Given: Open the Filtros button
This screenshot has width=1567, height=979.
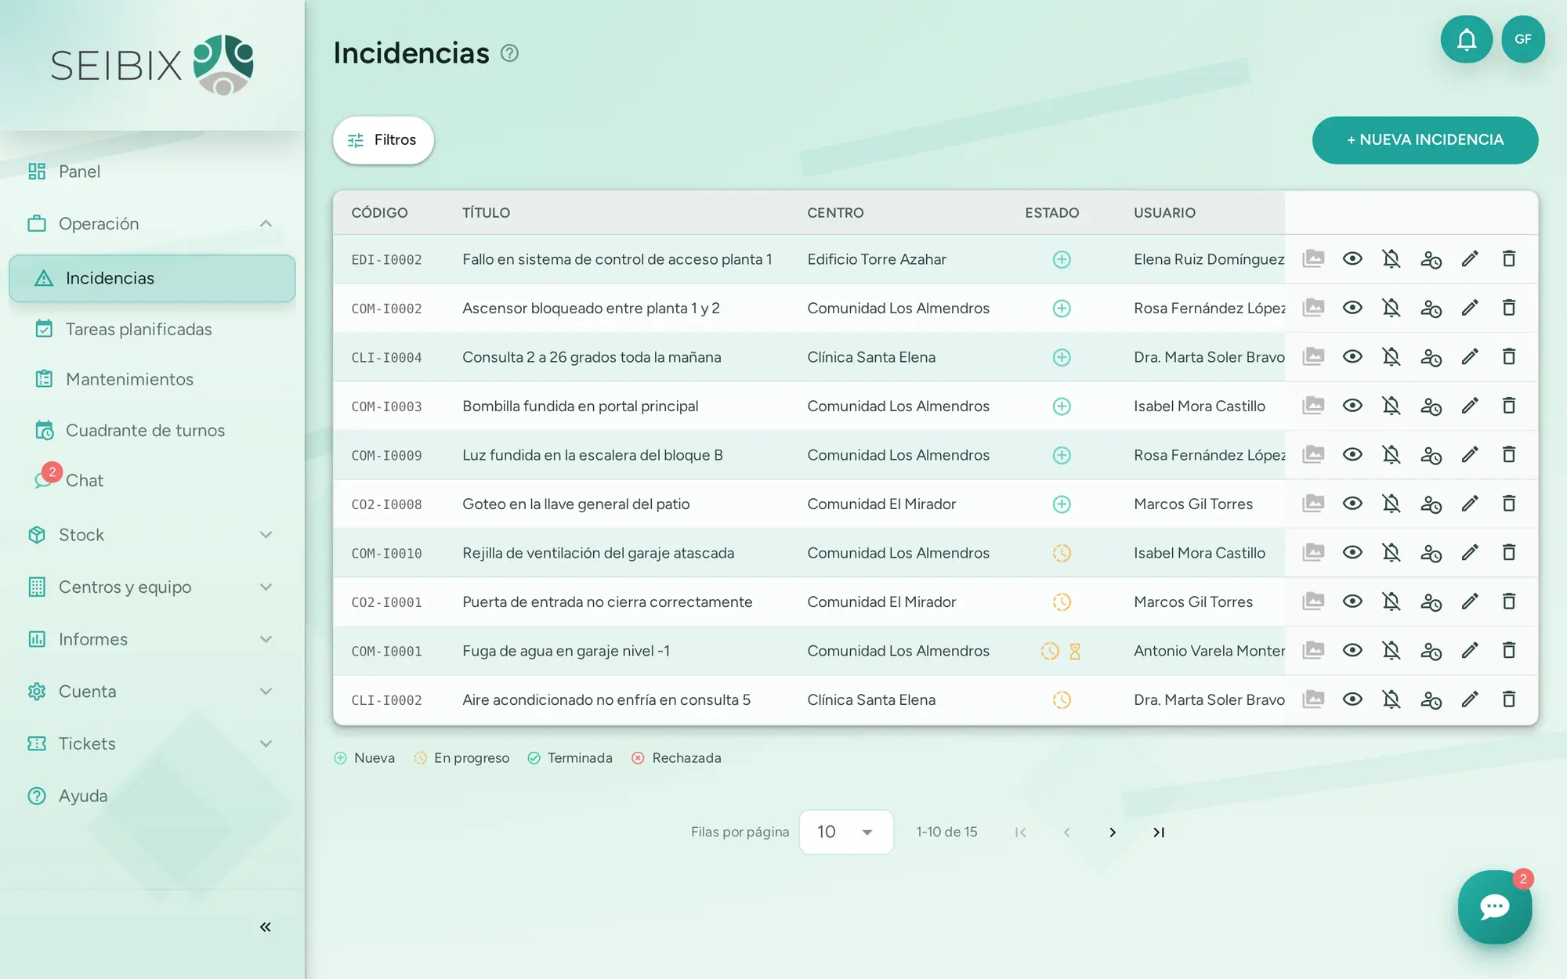Looking at the screenshot, I should [x=383, y=140].
